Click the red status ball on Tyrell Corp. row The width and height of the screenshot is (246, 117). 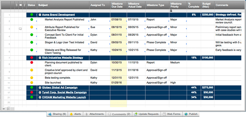pos(32,92)
